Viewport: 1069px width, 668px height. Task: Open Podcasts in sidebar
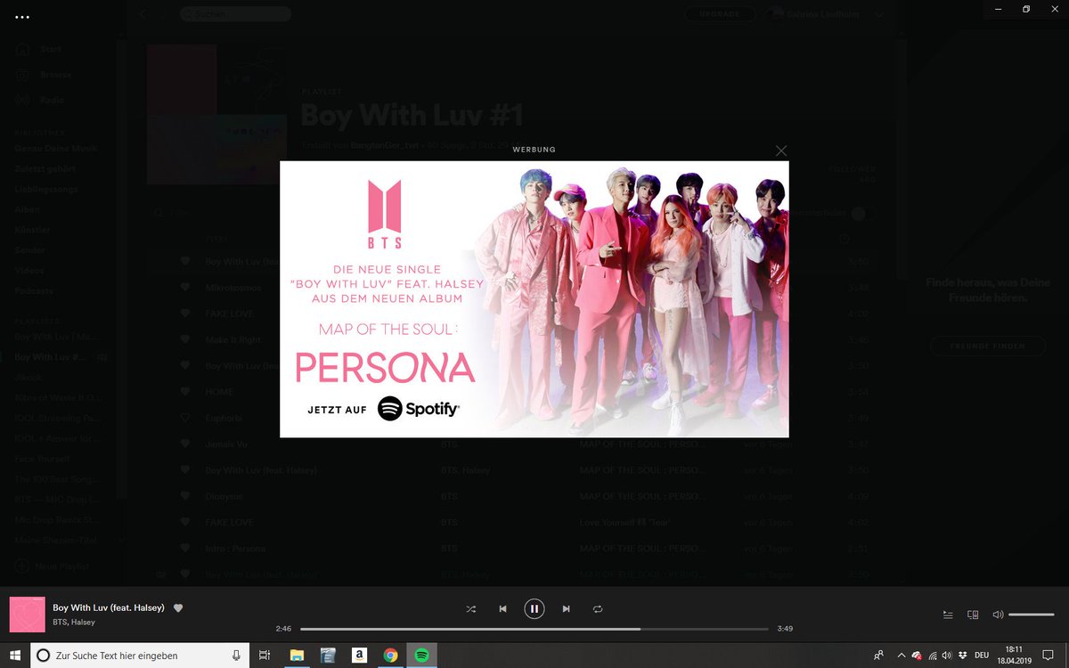(x=34, y=291)
